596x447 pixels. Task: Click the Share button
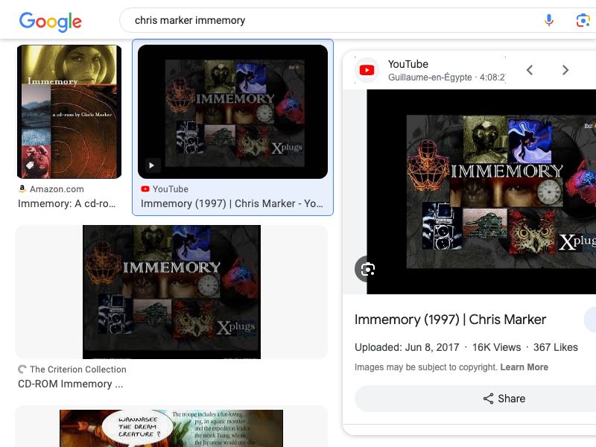pos(504,399)
